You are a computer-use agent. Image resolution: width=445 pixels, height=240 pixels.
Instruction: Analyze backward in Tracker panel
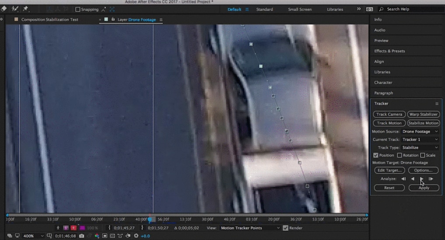(413, 179)
